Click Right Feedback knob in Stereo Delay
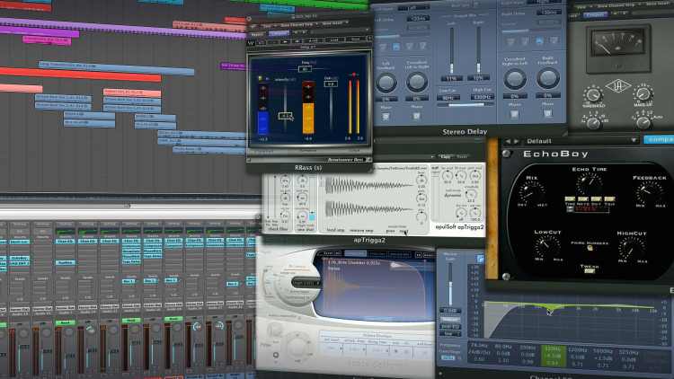The width and height of the screenshot is (674, 379). point(547,78)
